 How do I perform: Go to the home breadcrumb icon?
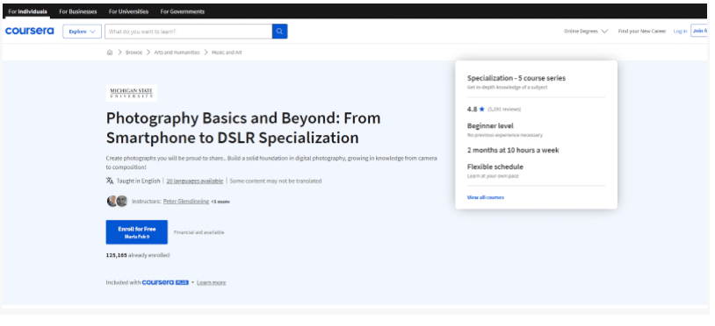[x=110, y=53]
